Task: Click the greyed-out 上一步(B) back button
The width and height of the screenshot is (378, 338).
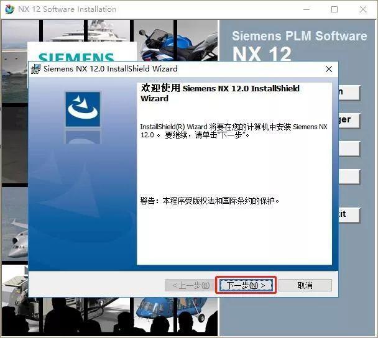Action: [x=190, y=285]
